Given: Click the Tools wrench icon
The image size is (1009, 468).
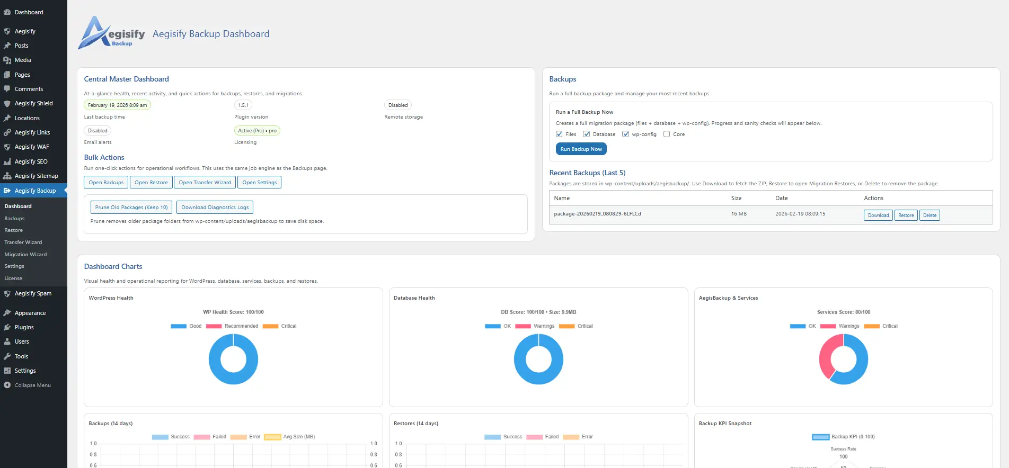Looking at the screenshot, I should [x=7, y=356].
